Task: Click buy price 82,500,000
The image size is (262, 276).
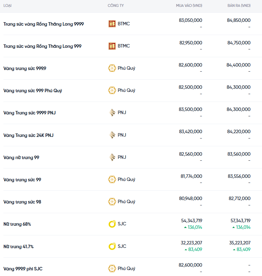Action: pyautogui.click(x=190, y=87)
